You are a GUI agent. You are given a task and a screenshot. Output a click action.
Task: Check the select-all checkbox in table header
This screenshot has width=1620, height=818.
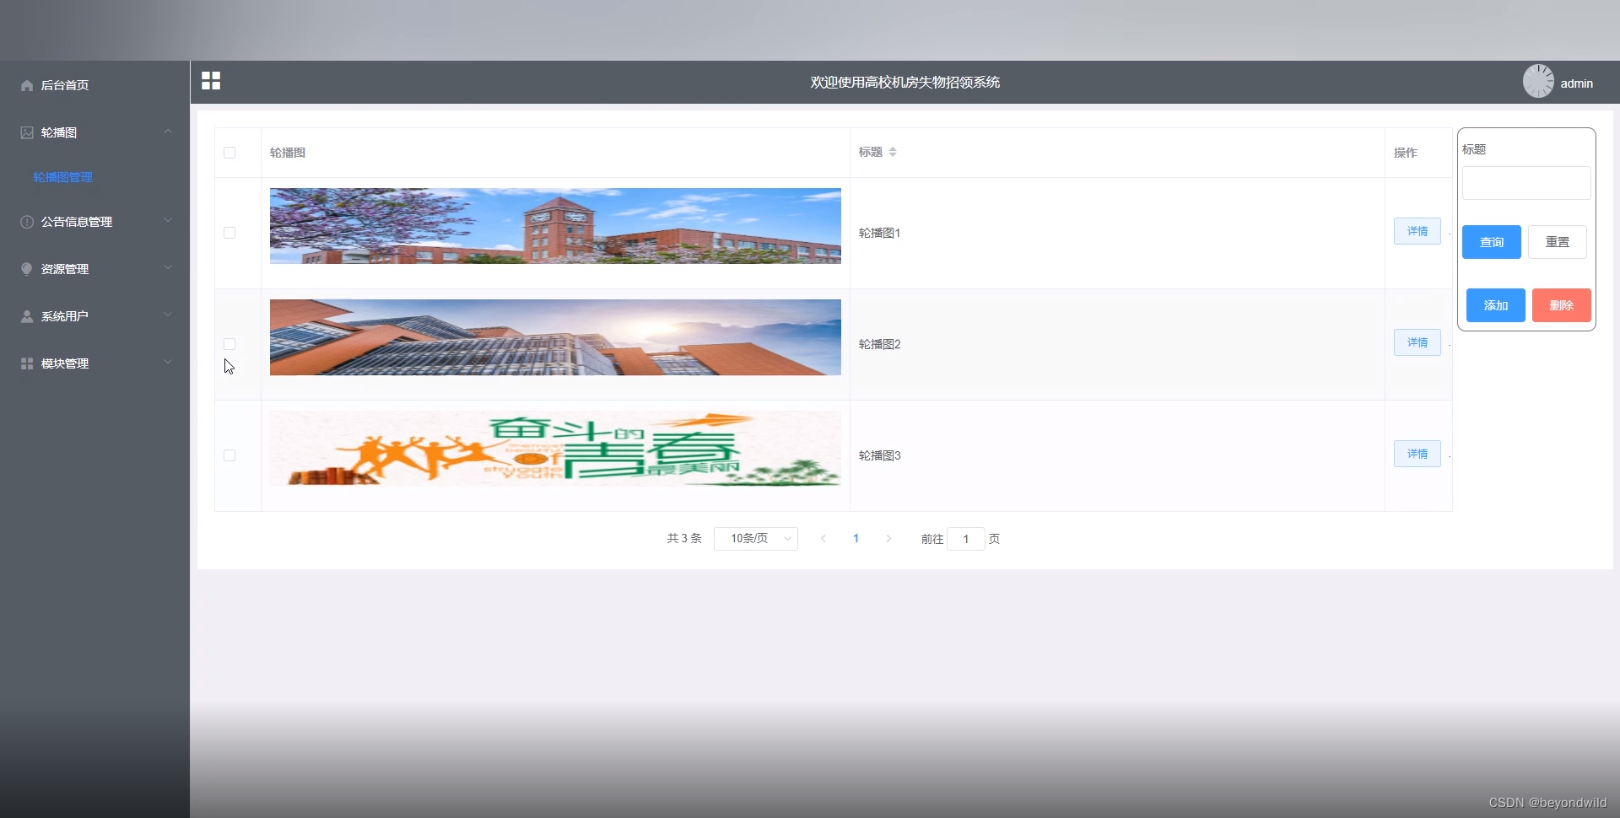pos(229,153)
